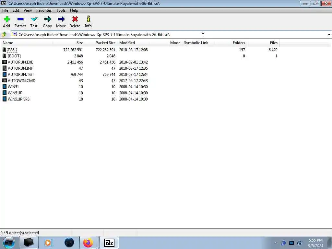The width and height of the screenshot is (332, 249).
Task: Sort by the Packed Size column header
Action: (x=101, y=42)
